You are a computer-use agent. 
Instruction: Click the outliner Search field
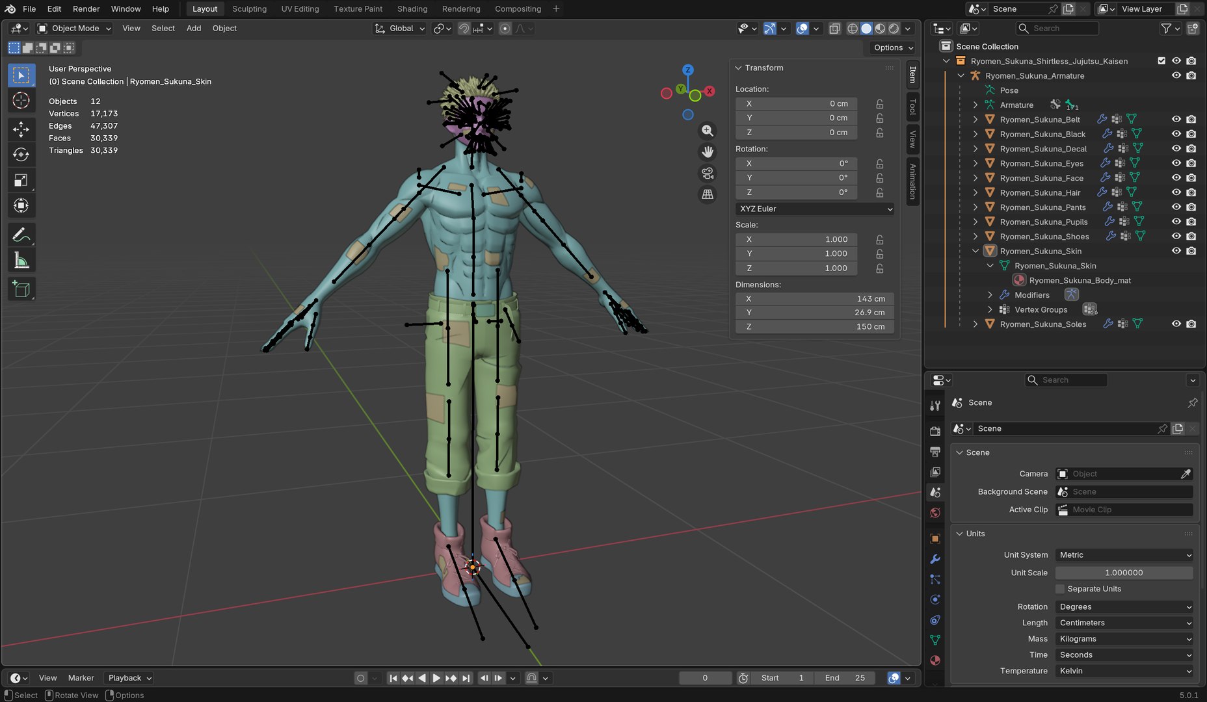click(x=1057, y=29)
